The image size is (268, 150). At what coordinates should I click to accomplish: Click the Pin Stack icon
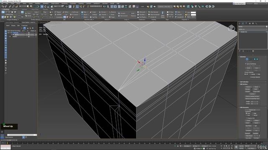[x=240, y=51]
